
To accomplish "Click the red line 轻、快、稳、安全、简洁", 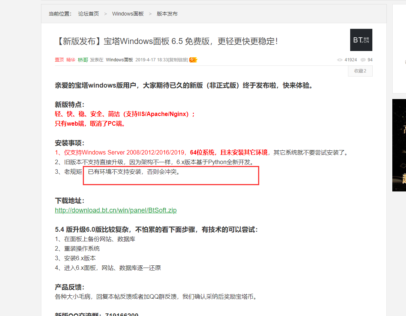I will coord(125,114).
